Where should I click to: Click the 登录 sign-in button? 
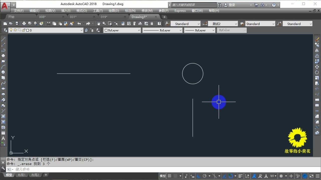click(232, 5)
